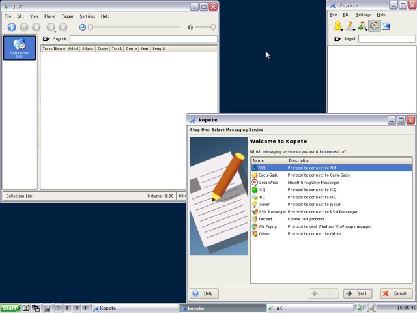Select GroupWise messaging service
Image resolution: width=417 pixels, height=313 pixels.
(x=332, y=183)
